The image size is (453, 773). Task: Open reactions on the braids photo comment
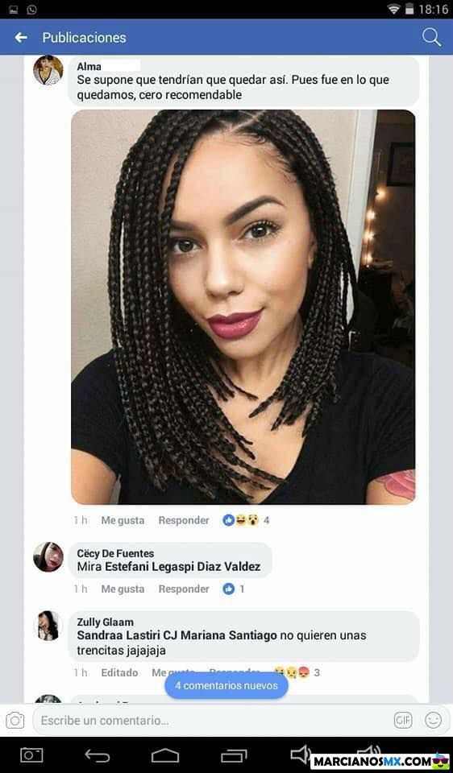click(x=246, y=520)
